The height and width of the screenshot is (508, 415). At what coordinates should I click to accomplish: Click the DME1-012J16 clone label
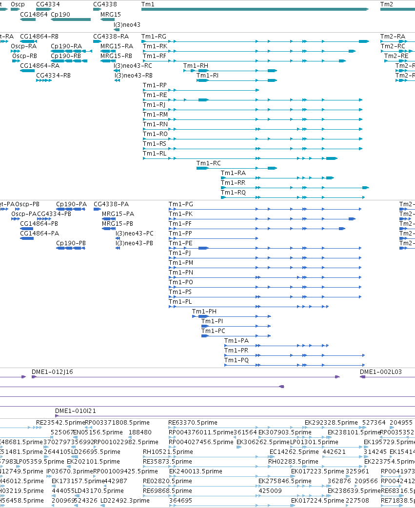point(52,371)
